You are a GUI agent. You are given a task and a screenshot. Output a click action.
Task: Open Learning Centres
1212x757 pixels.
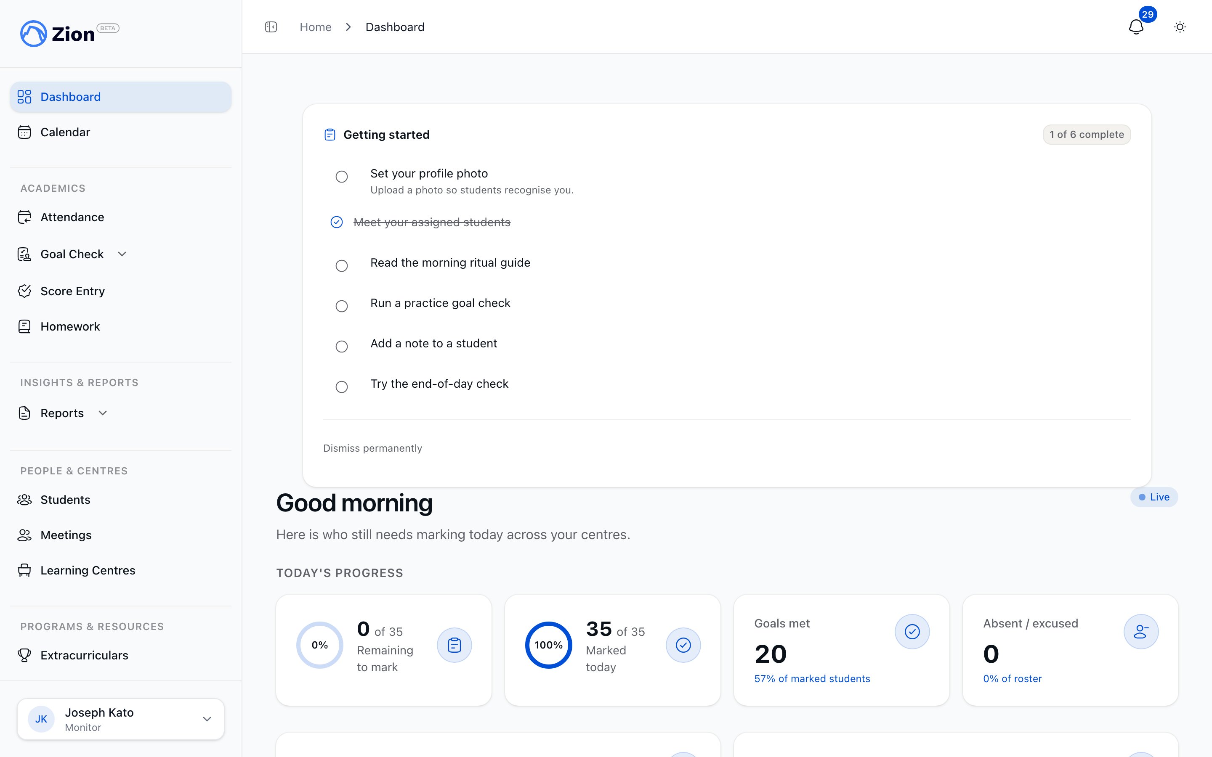[x=121, y=570]
